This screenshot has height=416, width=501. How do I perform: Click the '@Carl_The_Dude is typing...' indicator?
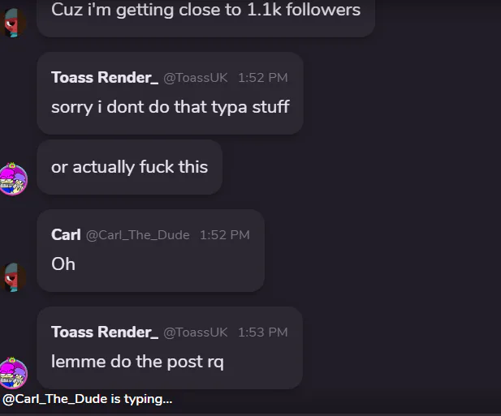87,399
